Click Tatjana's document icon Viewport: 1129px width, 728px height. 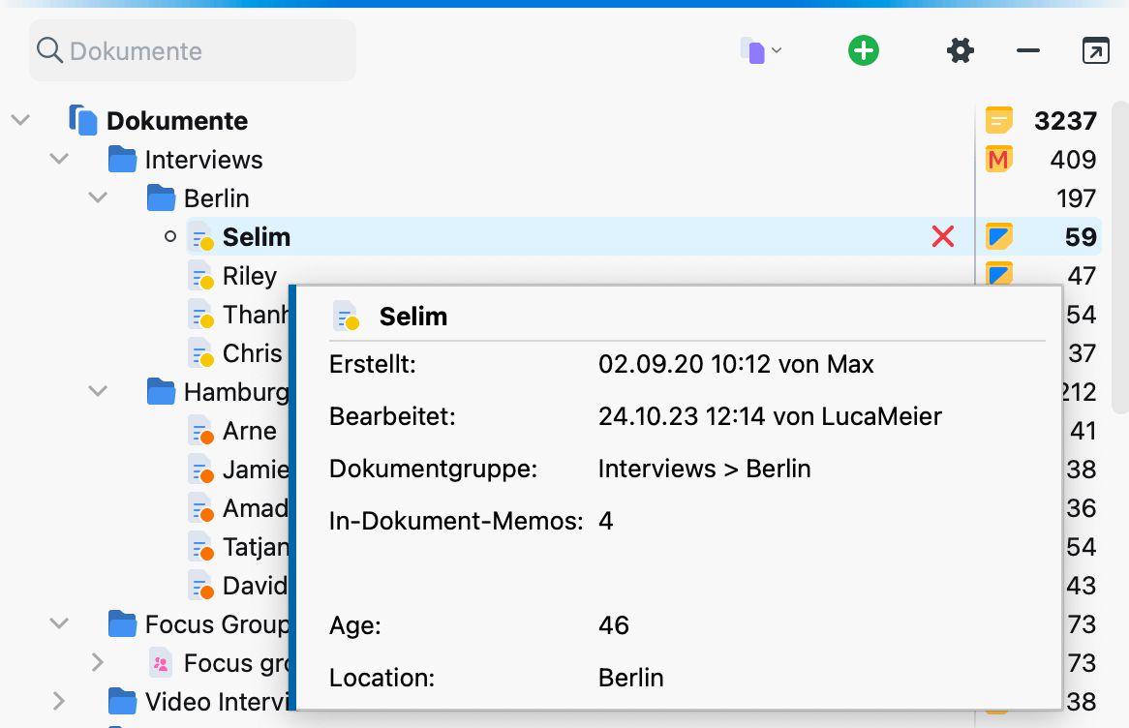point(201,547)
